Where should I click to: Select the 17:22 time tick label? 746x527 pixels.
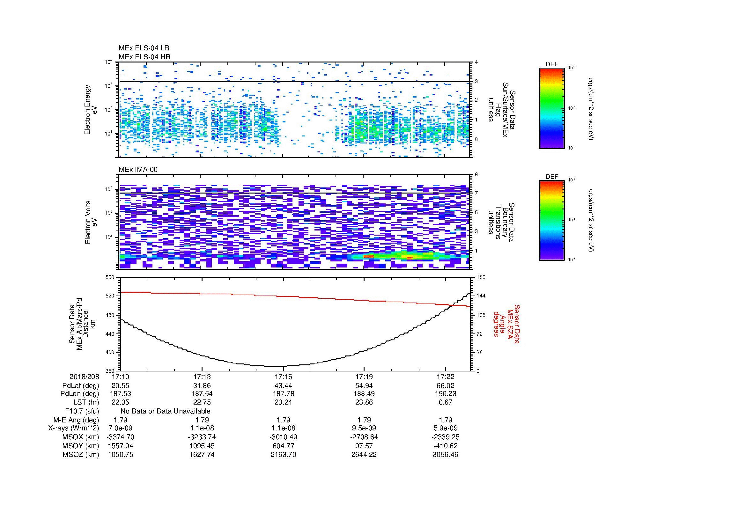pyautogui.click(x=446, y=377)
